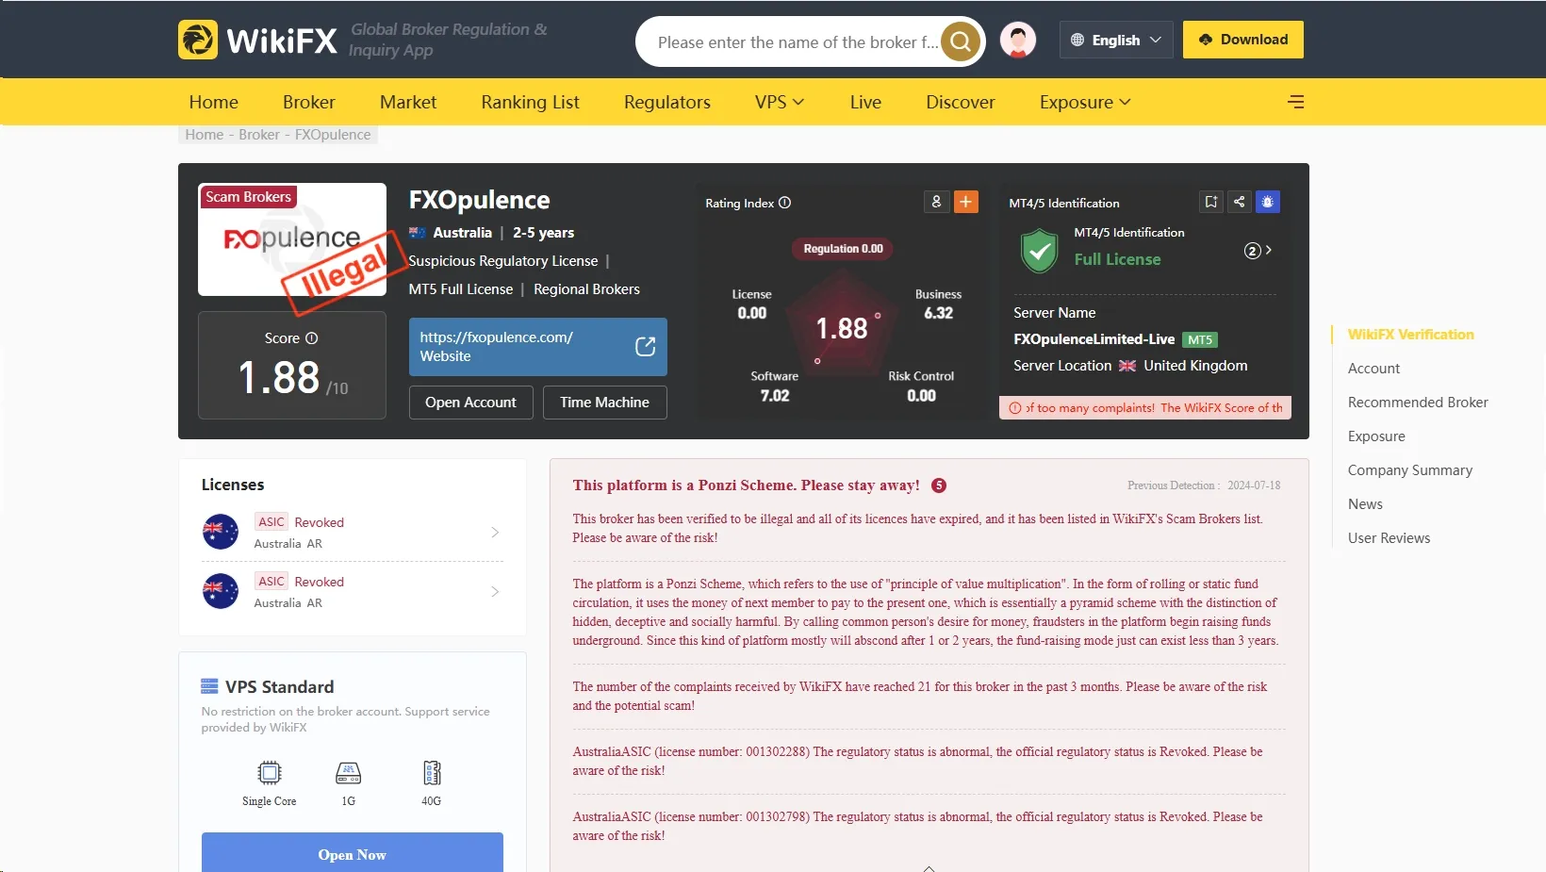Bookmark the FXOpulence broker
This screenshot has width=1546, height=872.
1211,202
